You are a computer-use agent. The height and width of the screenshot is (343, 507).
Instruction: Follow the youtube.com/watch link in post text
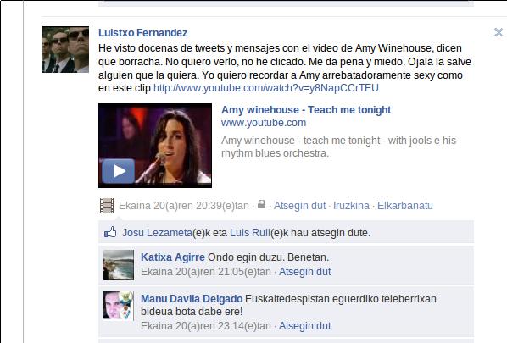click(265, 88)
